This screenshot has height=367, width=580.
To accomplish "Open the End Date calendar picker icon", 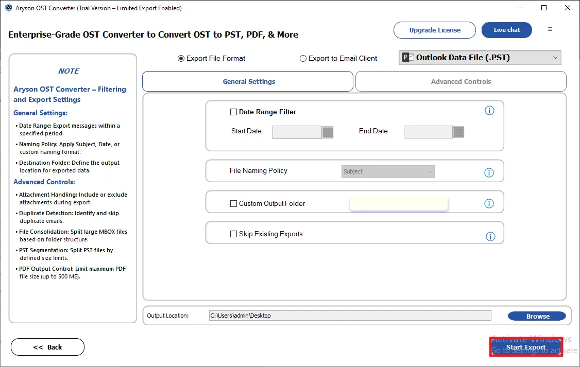I will pos(458,132).
